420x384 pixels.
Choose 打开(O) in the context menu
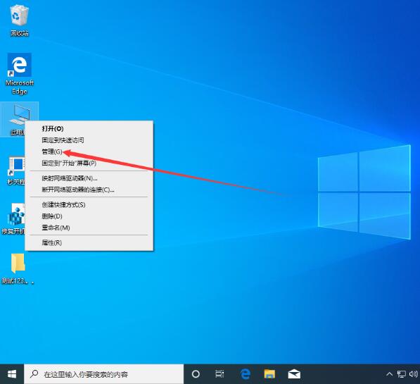point(89,128)
